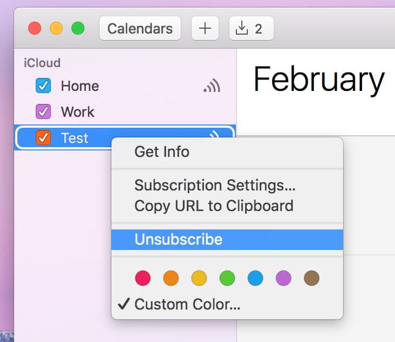Viewport: 395px width, 342px height.
Task: Click Unsubscribe in the context menu
Action: tap(179, 239)
